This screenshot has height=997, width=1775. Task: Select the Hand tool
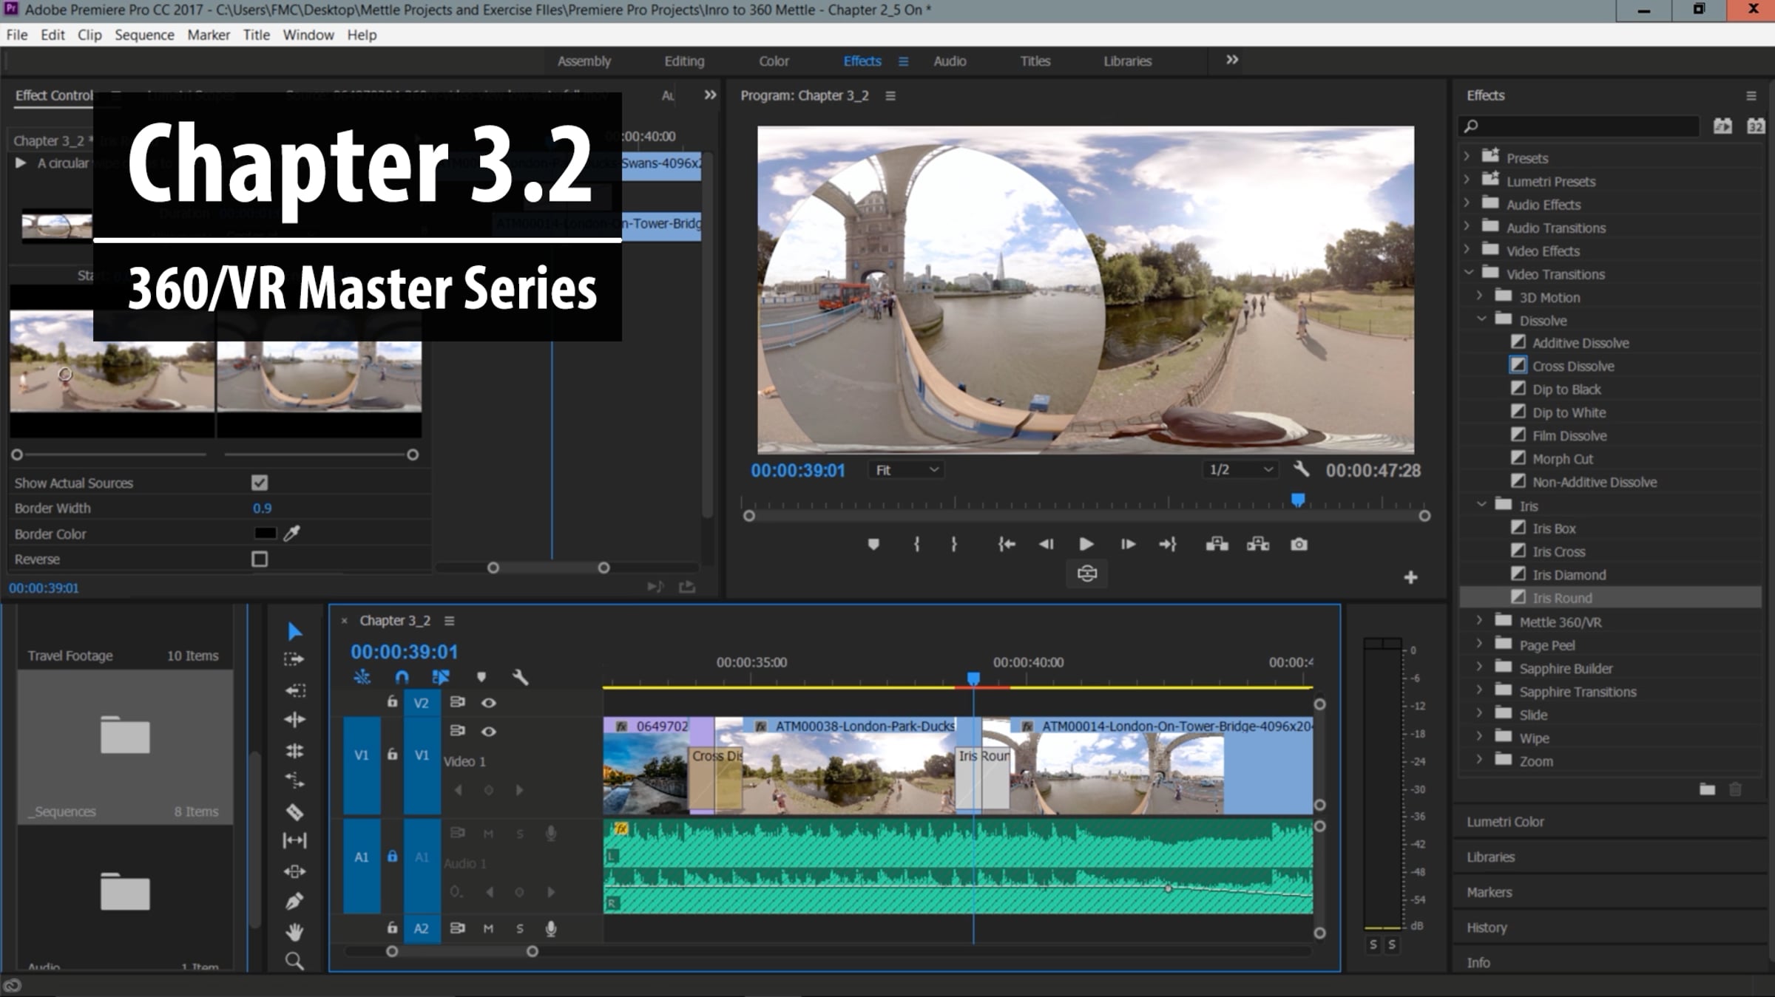click(x=294, y=932)
